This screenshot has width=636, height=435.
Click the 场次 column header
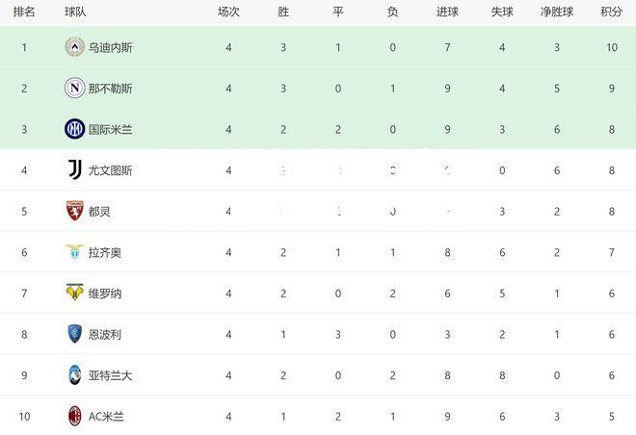[x=228, y=12]
